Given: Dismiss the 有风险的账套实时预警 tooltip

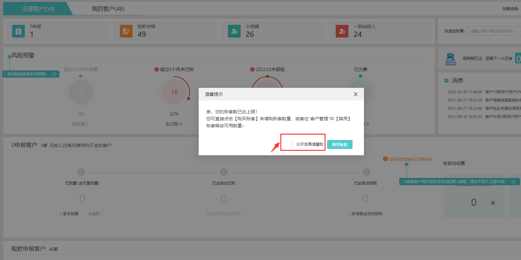Looking at the screenshot, I should pyautogui.click(x=54, y=74).
